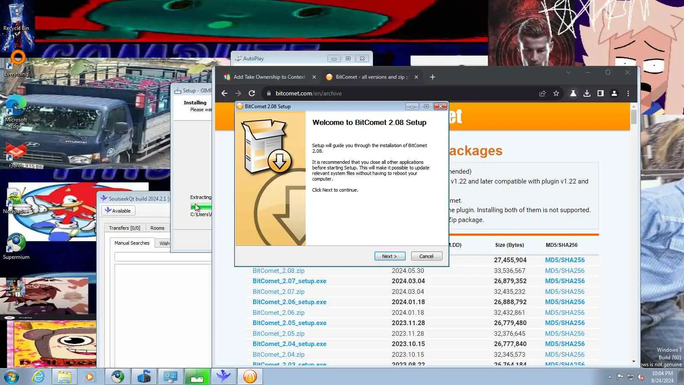Select Manual Searches tab in SoulseekQt
Image resolution: width=684 pixels, height=385 pixels.
click(x=132, y=243)
